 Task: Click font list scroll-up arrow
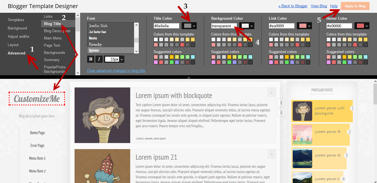[x=136, y=25]
